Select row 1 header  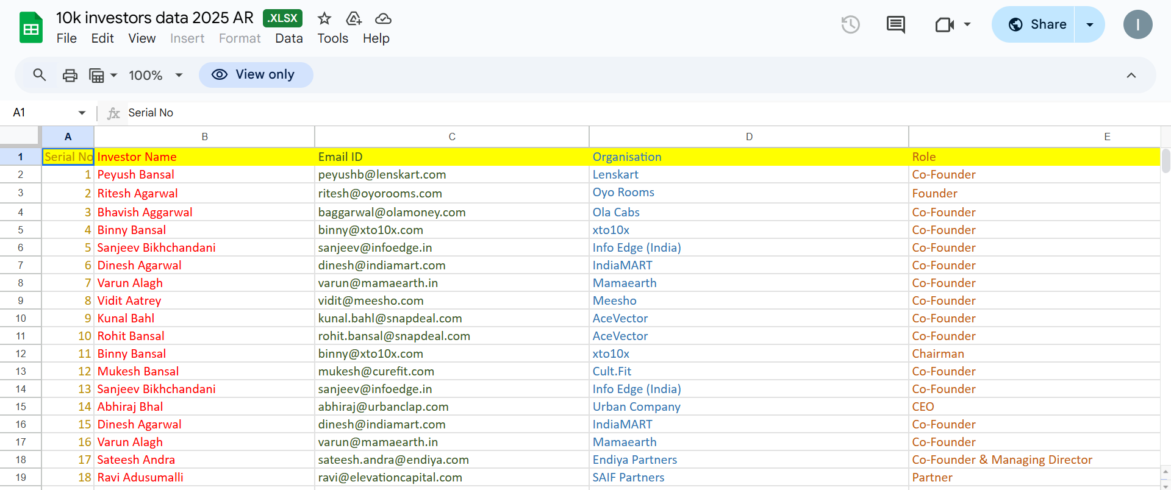pos(20,157)
